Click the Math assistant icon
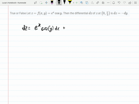Screen dimensions: 139x104 103,3
